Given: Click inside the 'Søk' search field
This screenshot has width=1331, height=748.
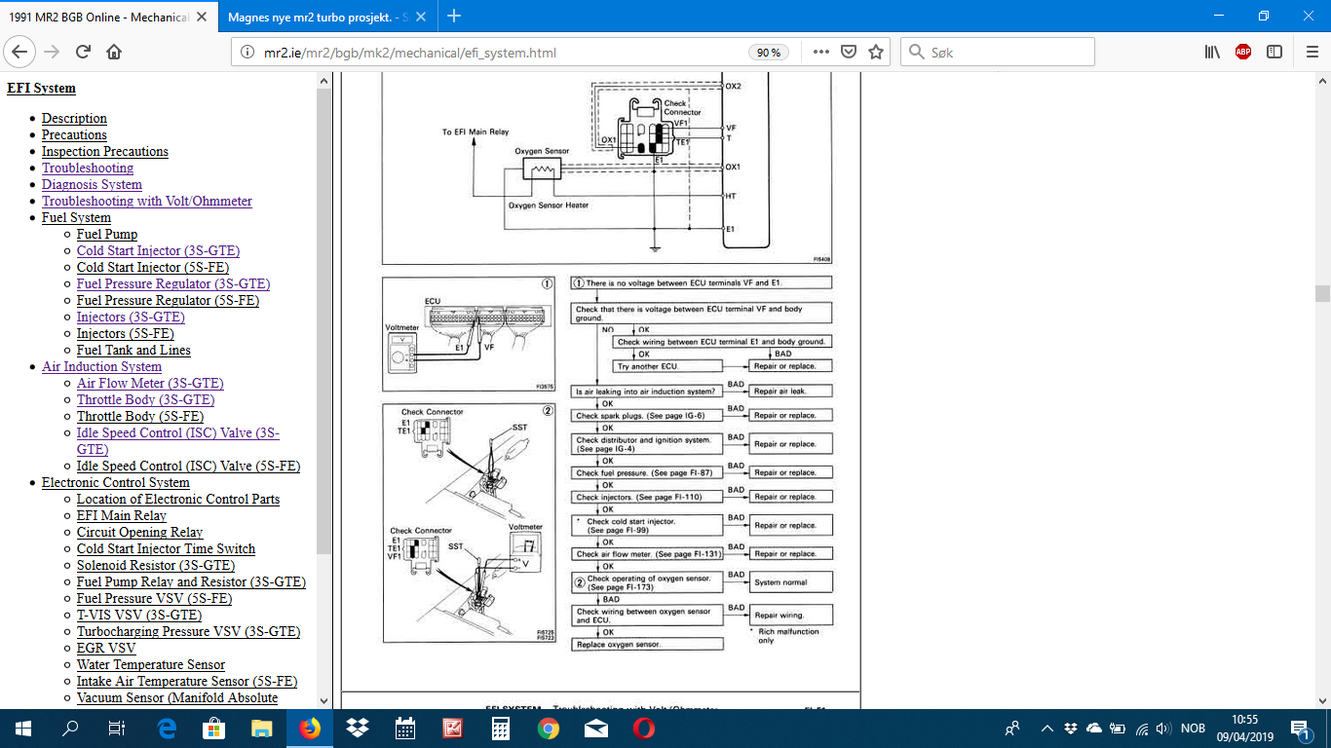Looking at the screenshot, I should (x=994, y=52).
